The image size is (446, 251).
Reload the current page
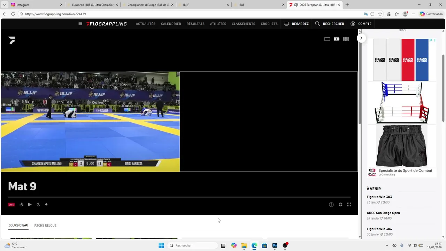coord(13,14)
